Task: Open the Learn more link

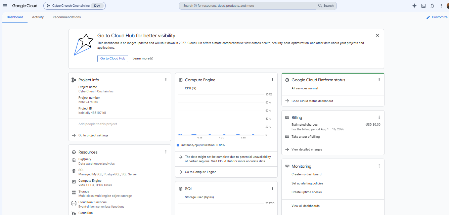Action: pyautogui.click(x=143, y=58)
